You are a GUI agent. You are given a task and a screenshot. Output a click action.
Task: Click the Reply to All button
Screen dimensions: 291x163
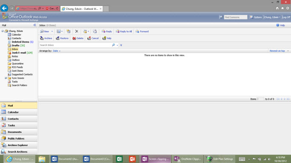click(x=124, y=31)
